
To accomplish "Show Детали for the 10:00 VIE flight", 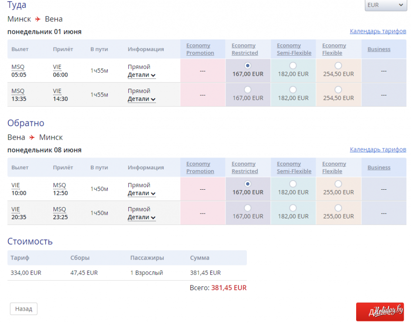I will (141, 193).
